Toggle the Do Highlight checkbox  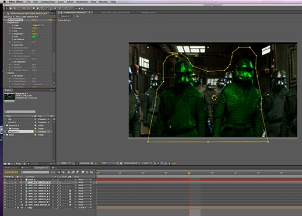coord(33,61)
